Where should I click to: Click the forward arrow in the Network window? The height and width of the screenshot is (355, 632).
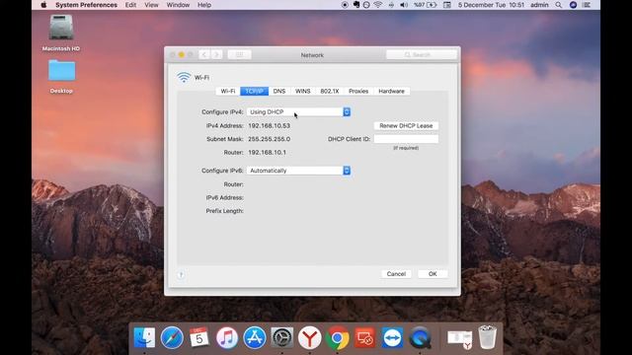click(216, 55)
